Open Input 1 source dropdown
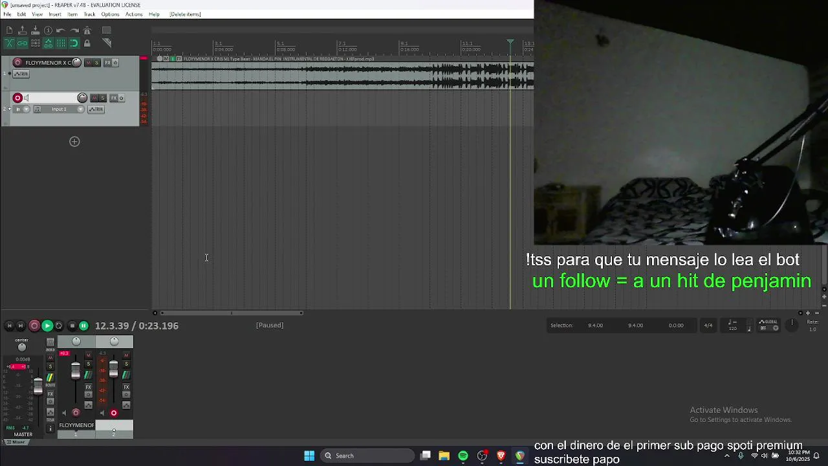This screenshot has height=466, width=828. (63, 109)
